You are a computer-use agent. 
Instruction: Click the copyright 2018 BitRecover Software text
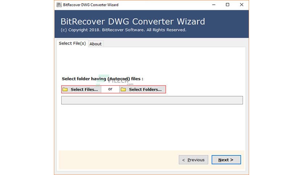click(x=123, y=30)
